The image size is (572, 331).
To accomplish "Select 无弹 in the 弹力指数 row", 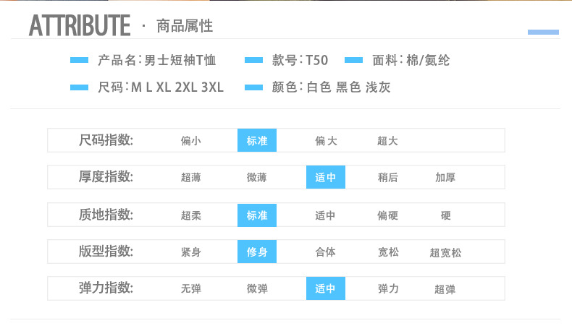I will (191, 289).
